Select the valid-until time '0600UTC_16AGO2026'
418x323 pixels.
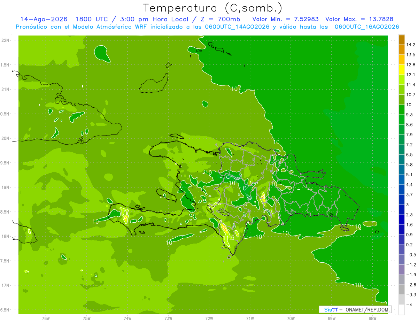[367, 27]
